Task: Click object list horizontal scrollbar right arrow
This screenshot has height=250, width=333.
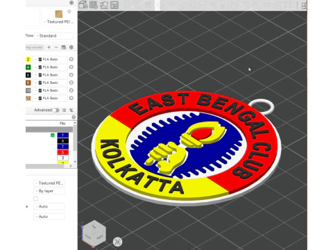Action: (x=71, y=166)
